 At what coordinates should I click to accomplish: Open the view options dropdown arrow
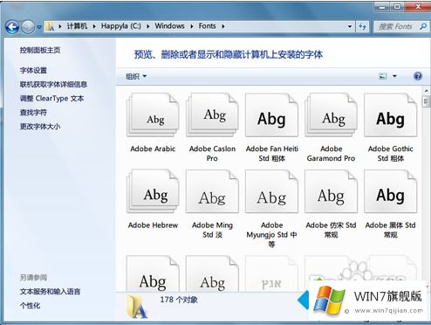pos(394,76)
